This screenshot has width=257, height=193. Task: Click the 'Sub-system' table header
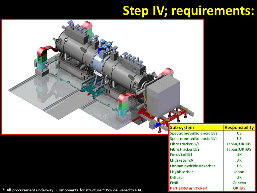[x=182, y=128]
